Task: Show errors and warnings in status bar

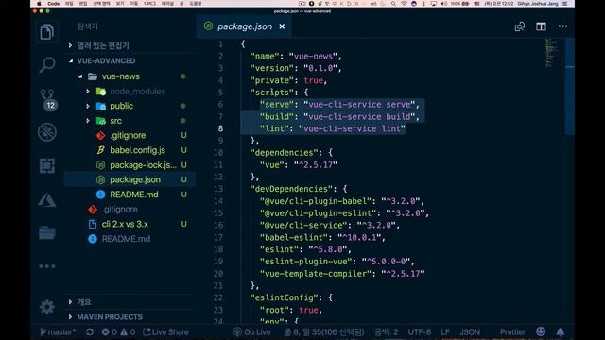Action: [118, 331]
